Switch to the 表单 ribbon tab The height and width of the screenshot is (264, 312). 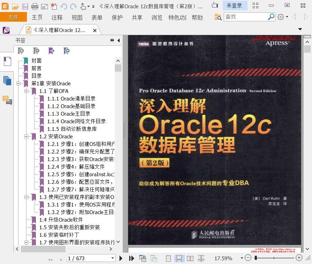click(97, 18)
